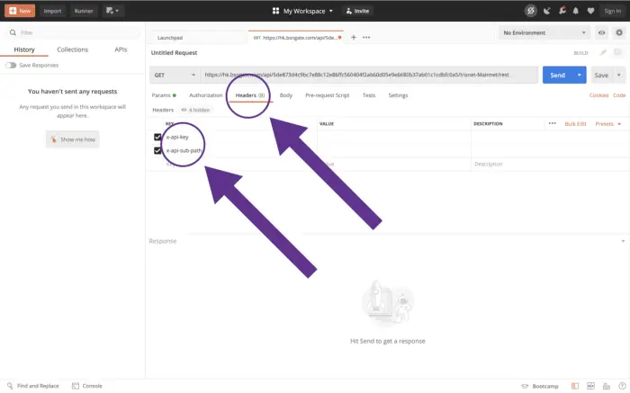Open the Params tab

[x=164, y=95]
